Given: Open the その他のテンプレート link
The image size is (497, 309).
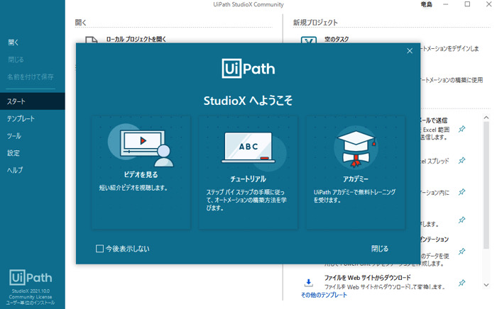Looking at the screenshot, I should click(x=324, y=295).
